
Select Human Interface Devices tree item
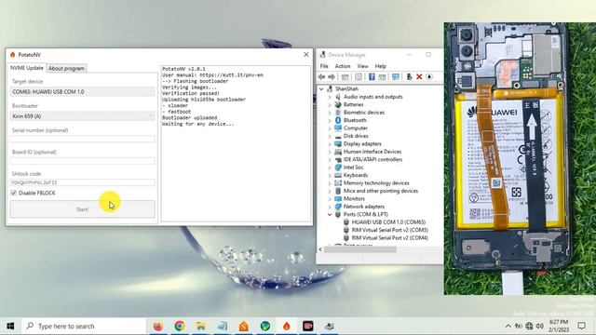(x=372, y=152)
